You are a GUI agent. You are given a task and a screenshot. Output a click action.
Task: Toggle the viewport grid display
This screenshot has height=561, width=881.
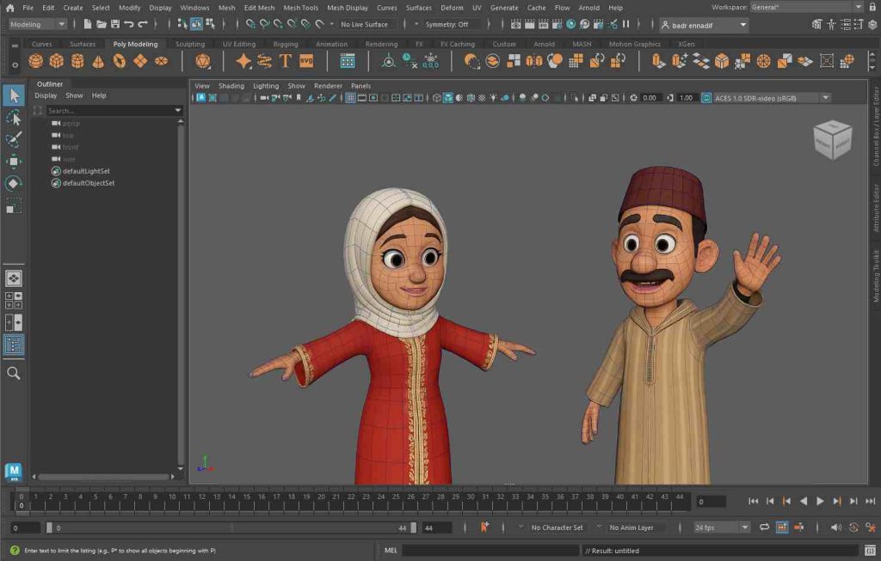point(350,98)
